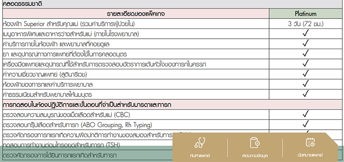Click the calendar doctor appointment icon
Screen dimensions: 344x162
tap(310, 142)
